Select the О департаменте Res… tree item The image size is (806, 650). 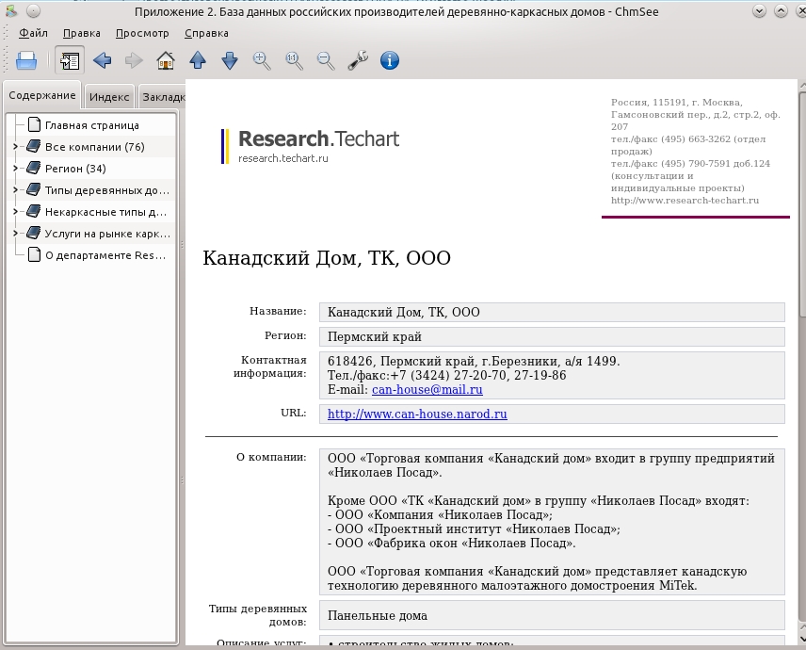[x=105, y=255]
